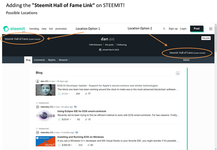Viewport: 217px width, 150px height.
Task: Click comments icon with 77 replies
Action: 86,94
